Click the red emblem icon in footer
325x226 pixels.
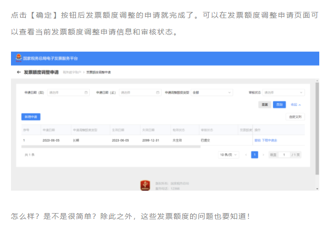[145, 186]
